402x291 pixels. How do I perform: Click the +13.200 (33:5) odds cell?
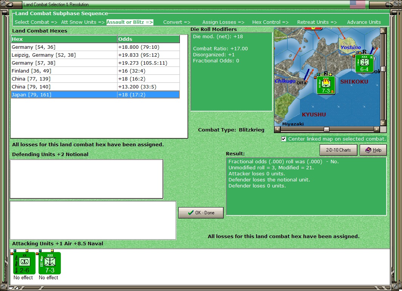click(x=148, y=87)
